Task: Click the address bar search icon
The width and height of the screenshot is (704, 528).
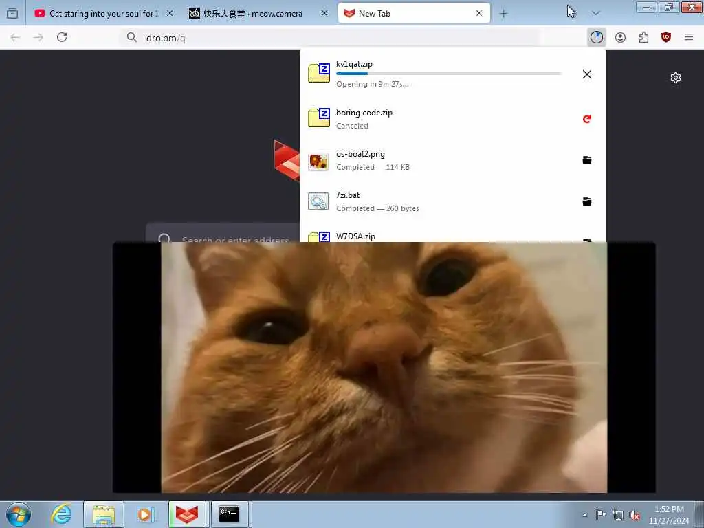Action: (131, 37)
